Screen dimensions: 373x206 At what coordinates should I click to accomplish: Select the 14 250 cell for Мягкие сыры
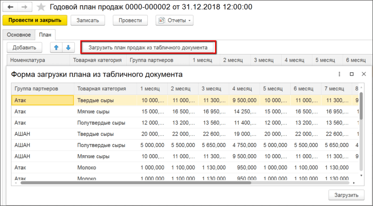click(244, 112)
